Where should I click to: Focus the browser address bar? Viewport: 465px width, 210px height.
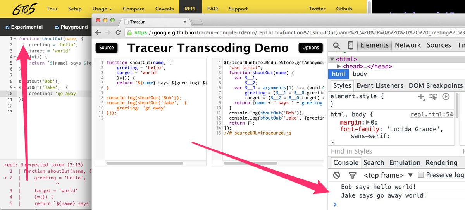click(294, 32)
